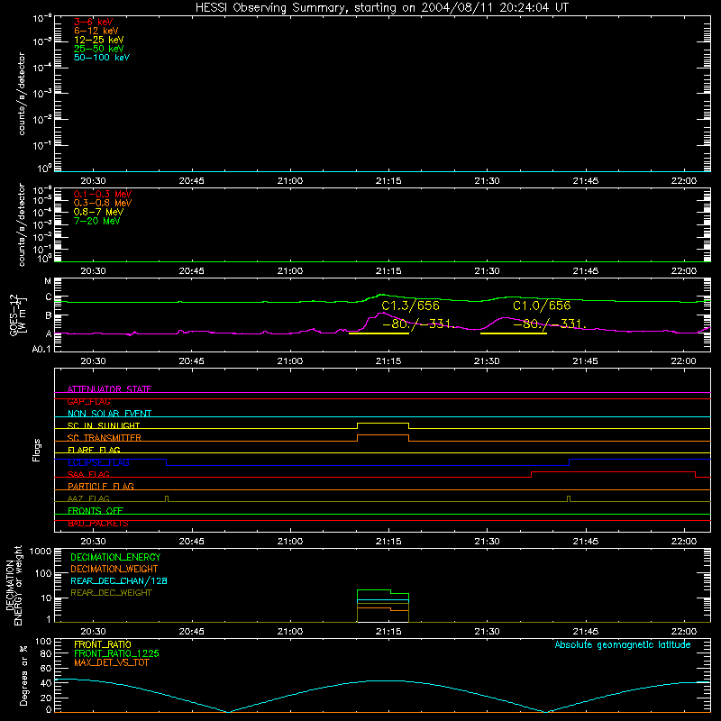Click the 'C1.3/656' flare annotation
Viewport: 721px width, 721px height.
point(411,306)
